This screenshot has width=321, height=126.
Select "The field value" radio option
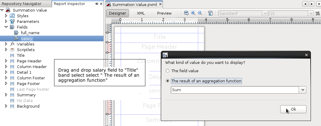[168, 71]
